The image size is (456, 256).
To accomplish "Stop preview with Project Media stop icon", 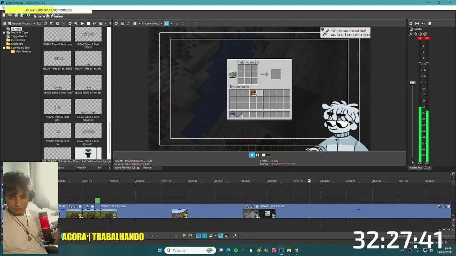I will click(88, 23).
